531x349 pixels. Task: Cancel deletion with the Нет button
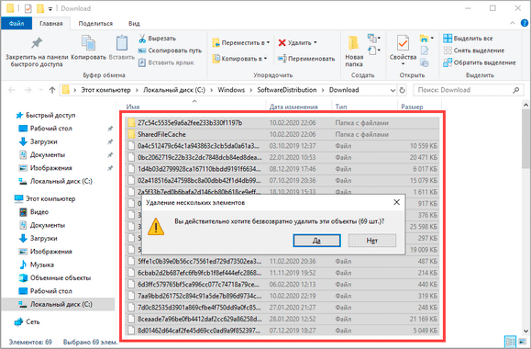tap(371, 241)
